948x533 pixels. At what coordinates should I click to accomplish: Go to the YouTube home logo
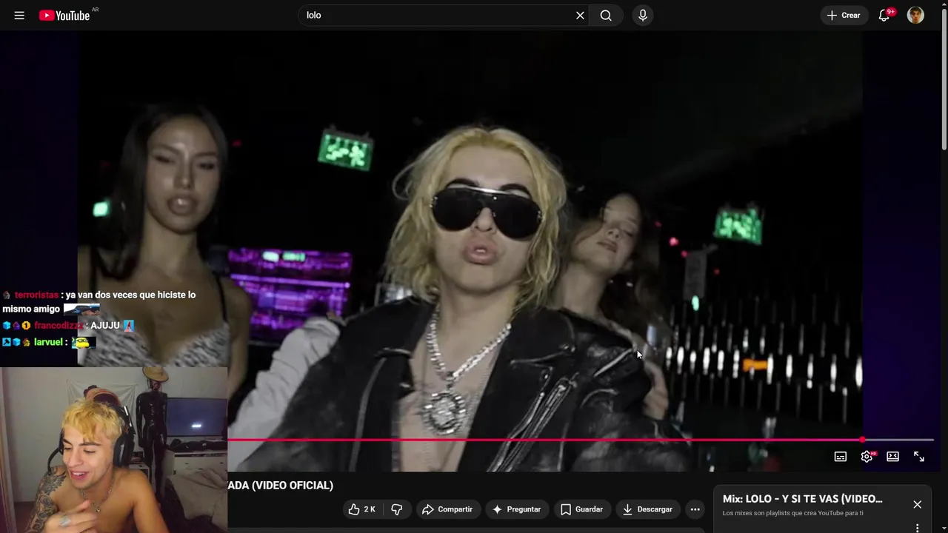click(64, 16)
